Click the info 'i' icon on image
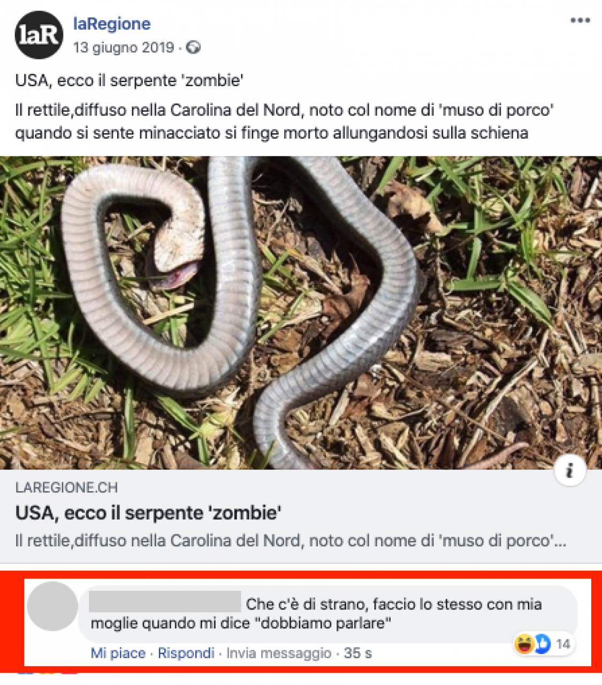602x685 pixels. (x=569, y=471)
